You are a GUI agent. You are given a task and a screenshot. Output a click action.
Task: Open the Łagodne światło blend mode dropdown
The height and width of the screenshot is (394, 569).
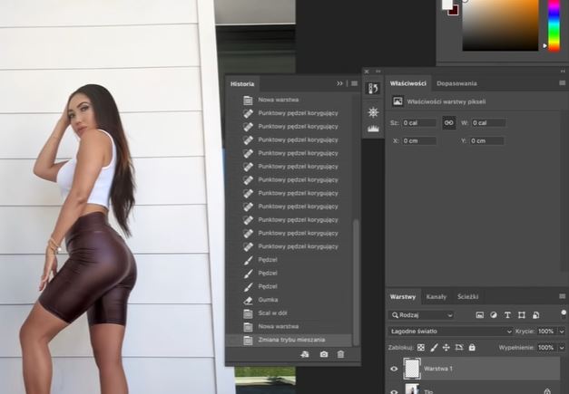[x=450, y=332]
